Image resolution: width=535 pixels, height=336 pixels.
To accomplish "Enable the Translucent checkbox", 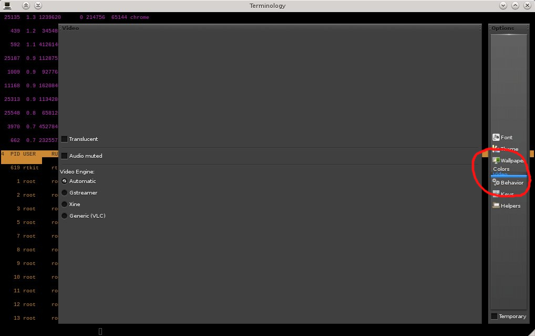I will [64, 139].
